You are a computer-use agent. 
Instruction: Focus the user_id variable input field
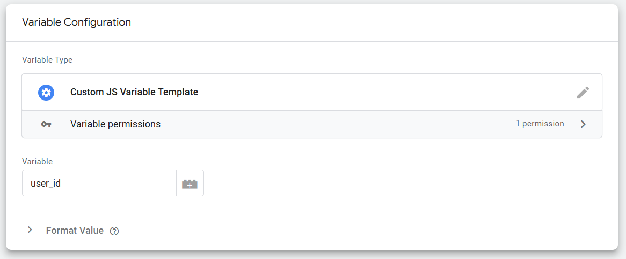pos(99,184)
